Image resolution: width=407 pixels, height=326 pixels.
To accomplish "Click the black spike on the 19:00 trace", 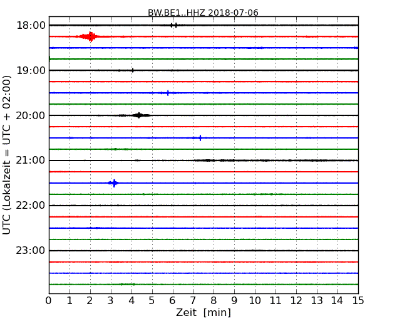I will [133, 70].
